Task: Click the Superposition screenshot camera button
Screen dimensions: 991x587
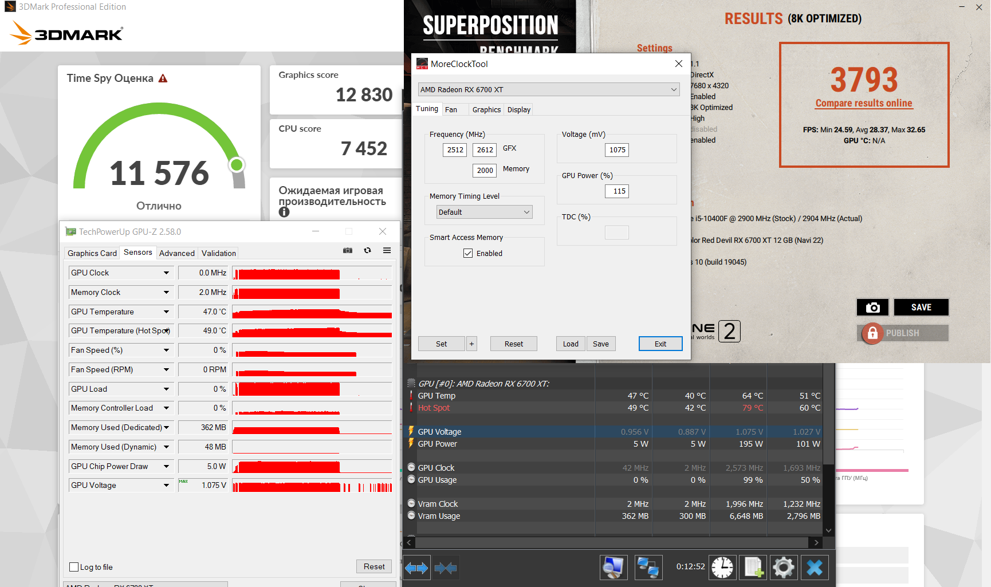Action: point(872,308)
